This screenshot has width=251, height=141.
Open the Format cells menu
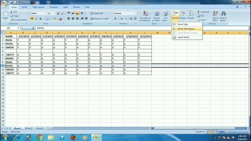tap(191, 16)
